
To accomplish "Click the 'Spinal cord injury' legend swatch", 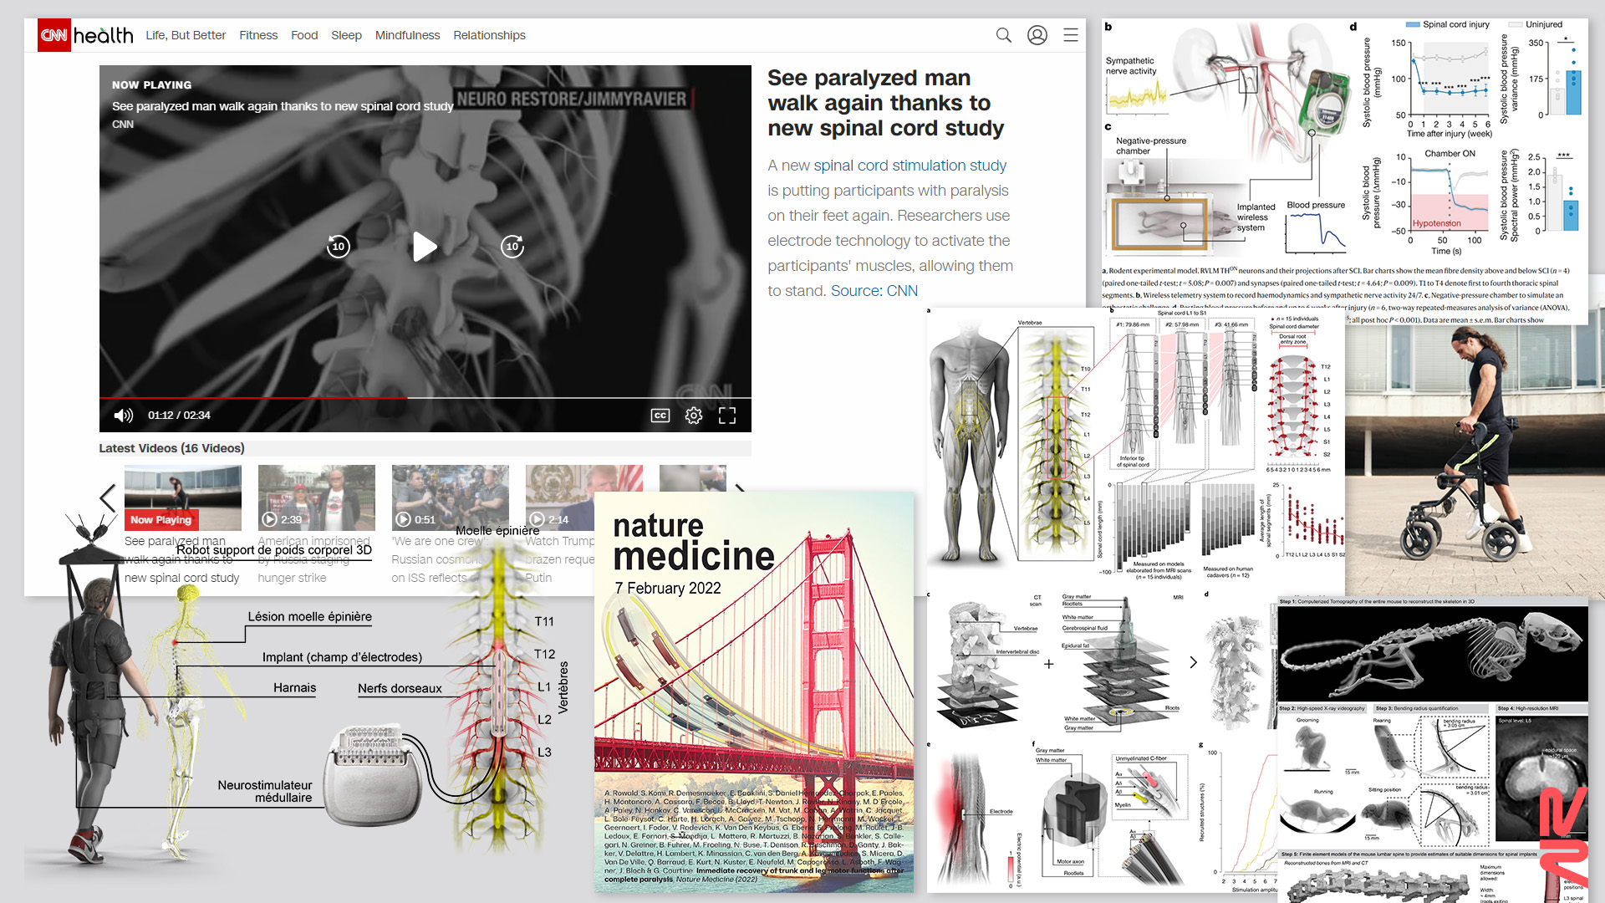I will point(1413,24).
